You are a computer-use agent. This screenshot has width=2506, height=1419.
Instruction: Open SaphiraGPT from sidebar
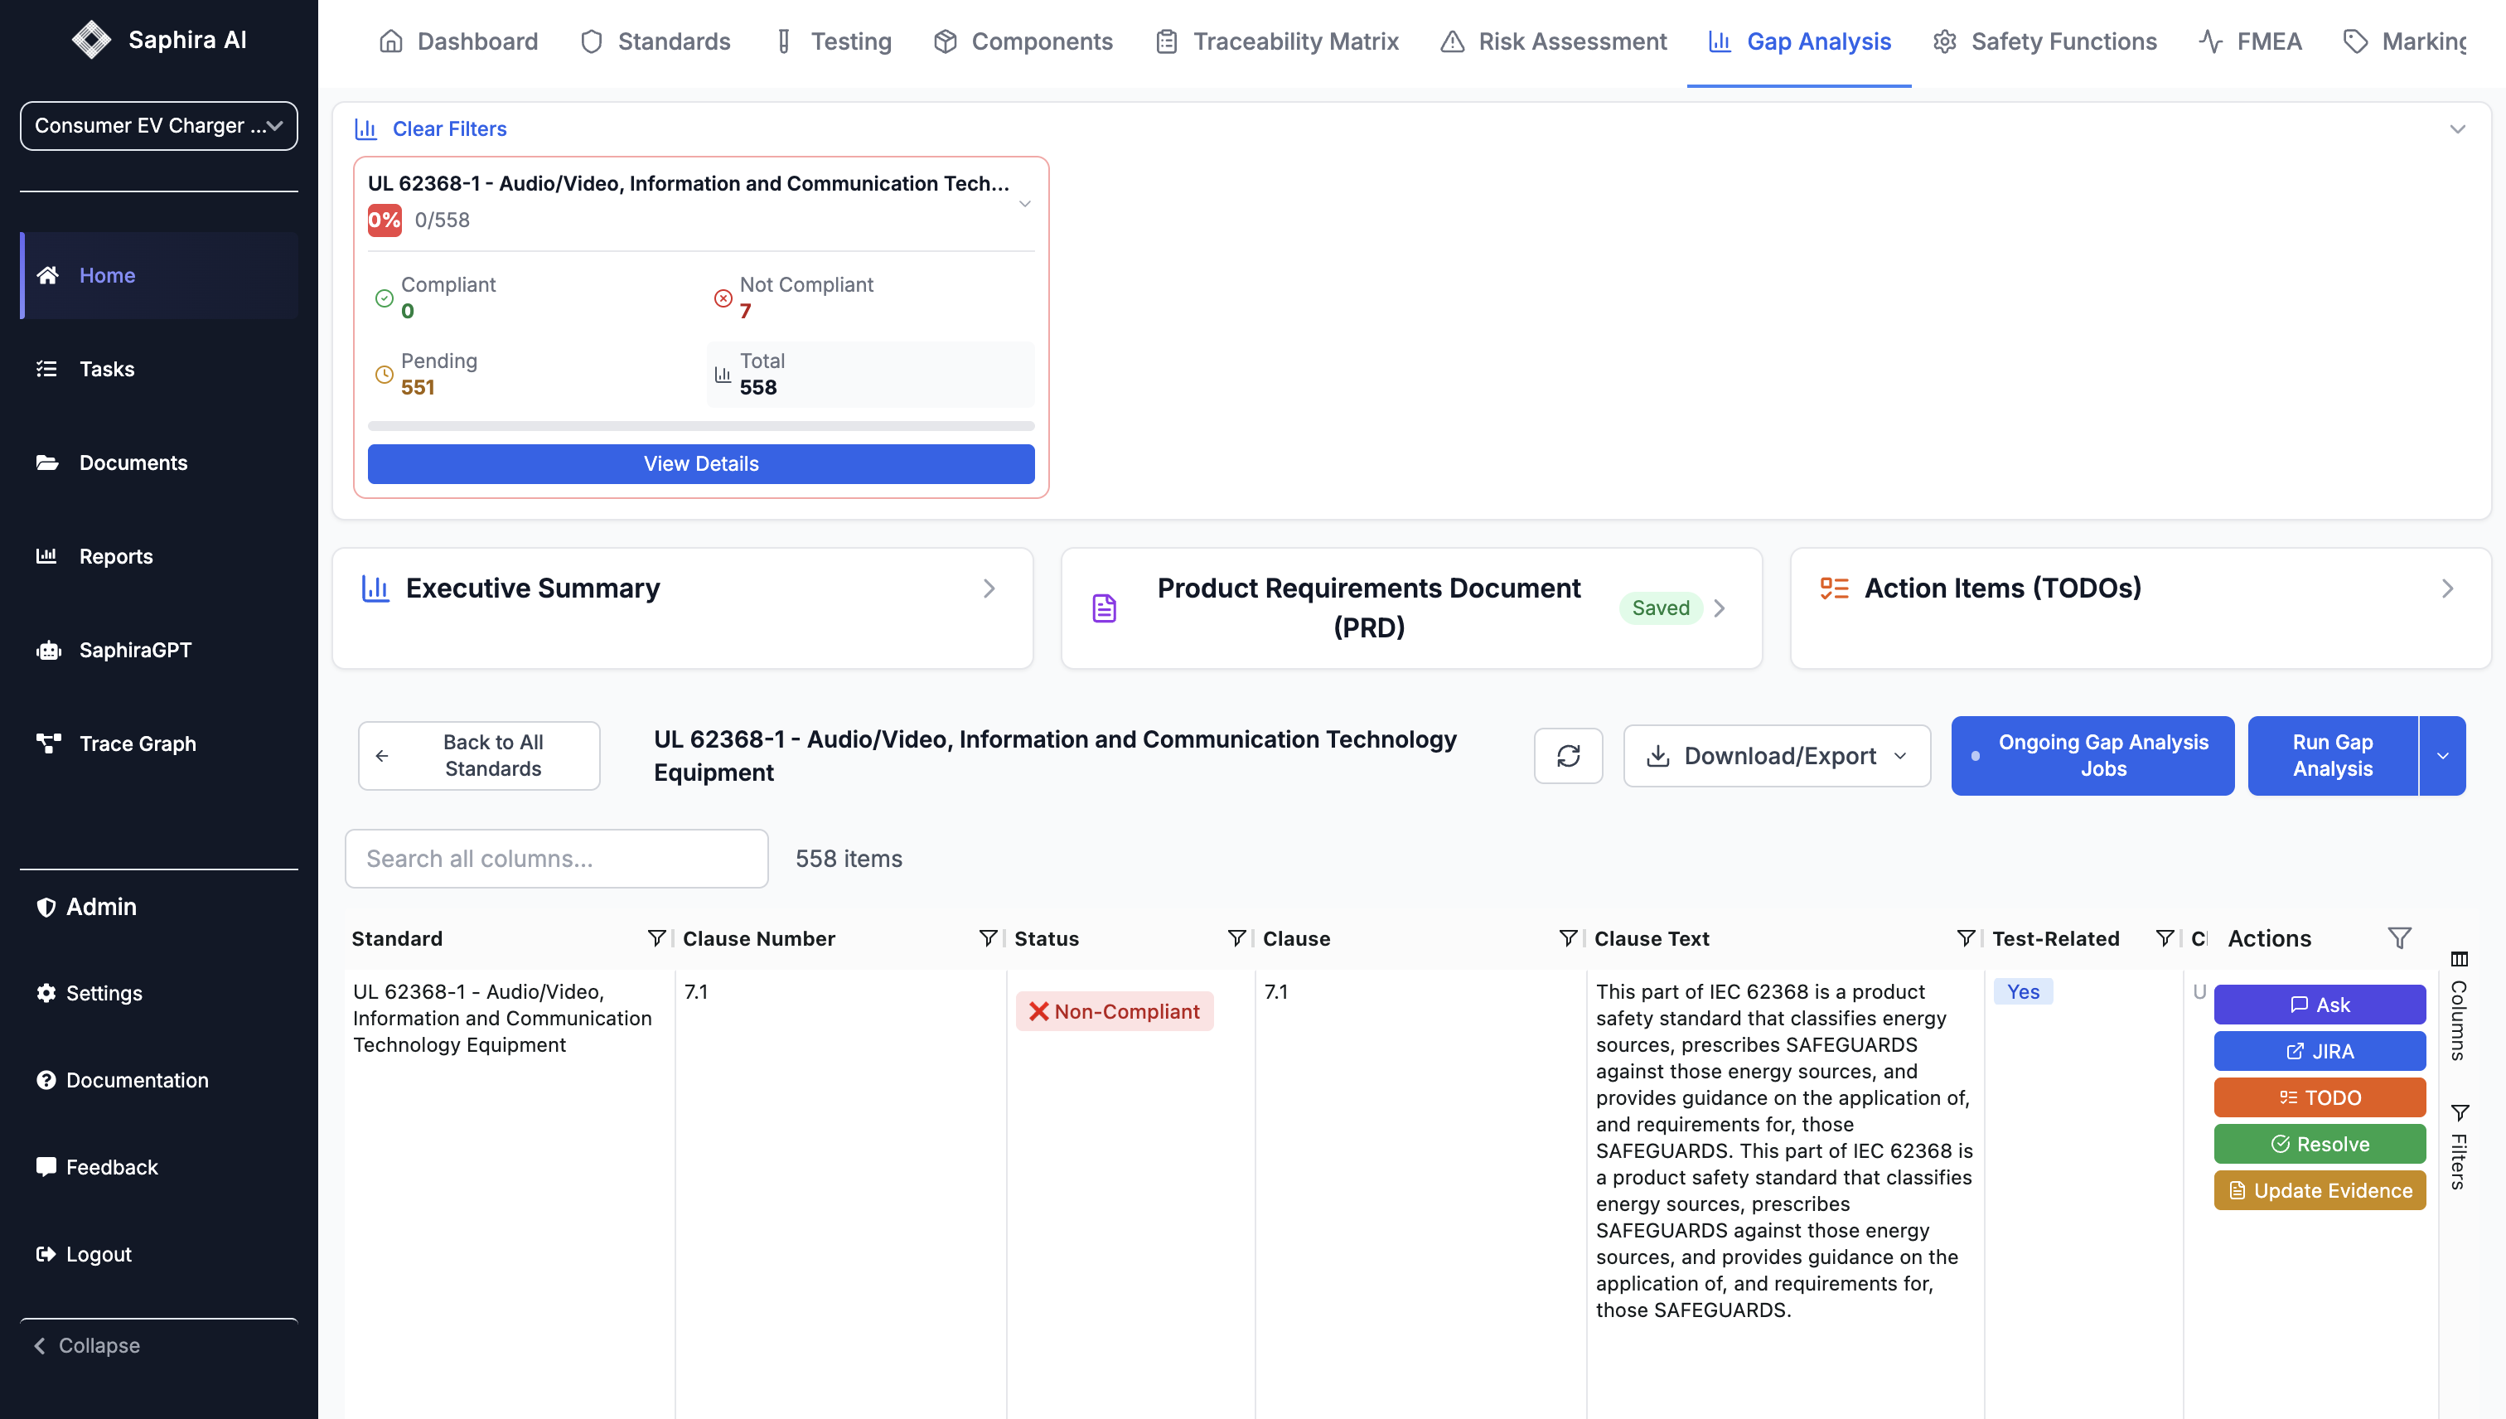[134, 650]
